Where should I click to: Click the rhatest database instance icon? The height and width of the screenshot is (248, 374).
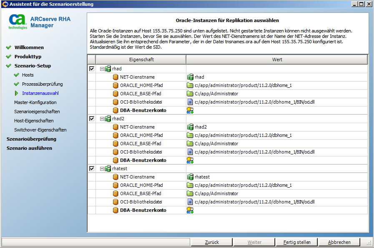[108, 169]
